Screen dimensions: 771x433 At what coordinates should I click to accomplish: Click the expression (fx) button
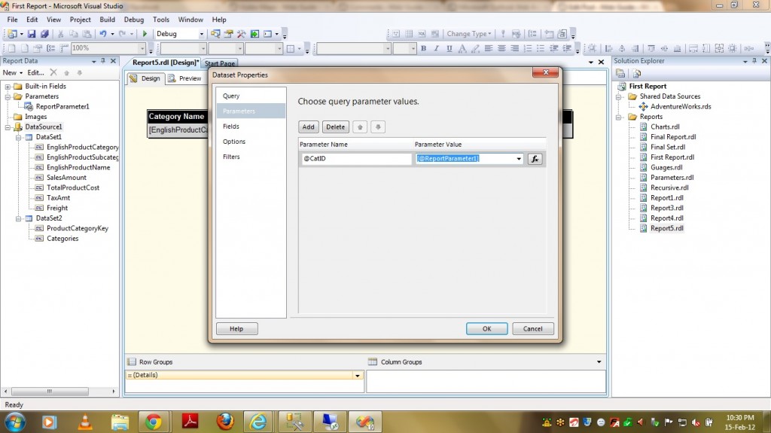[x=535, y=159]
